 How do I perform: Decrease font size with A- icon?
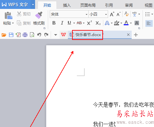(119, 14)
